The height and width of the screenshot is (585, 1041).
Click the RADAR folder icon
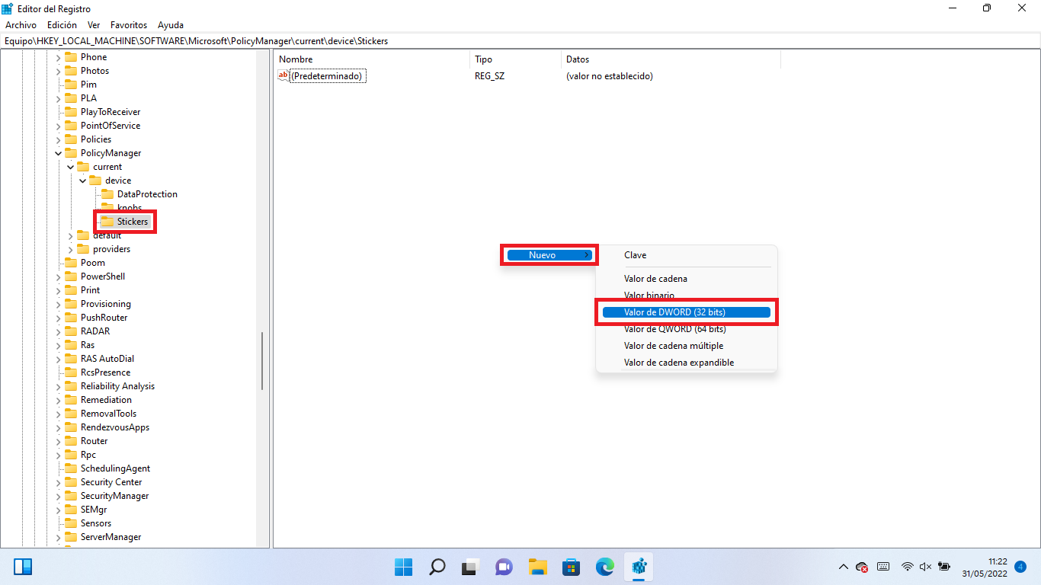coord(71,331)
